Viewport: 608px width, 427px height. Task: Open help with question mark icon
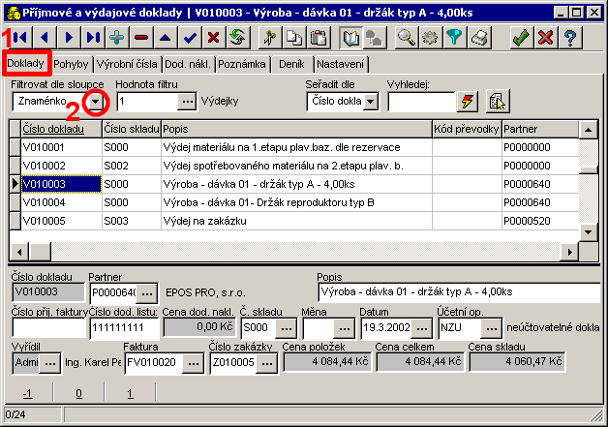[571, 38]
